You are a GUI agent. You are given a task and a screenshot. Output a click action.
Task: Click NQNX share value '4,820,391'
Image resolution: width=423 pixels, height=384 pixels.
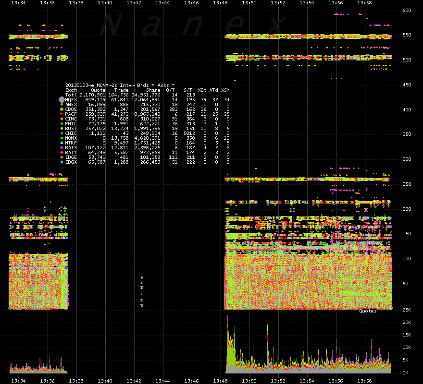[x=147, y=138]
